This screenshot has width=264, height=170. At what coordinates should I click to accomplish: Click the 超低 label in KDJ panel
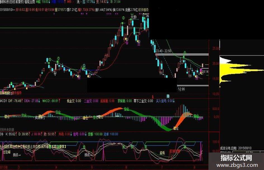[x=162, y=153]
